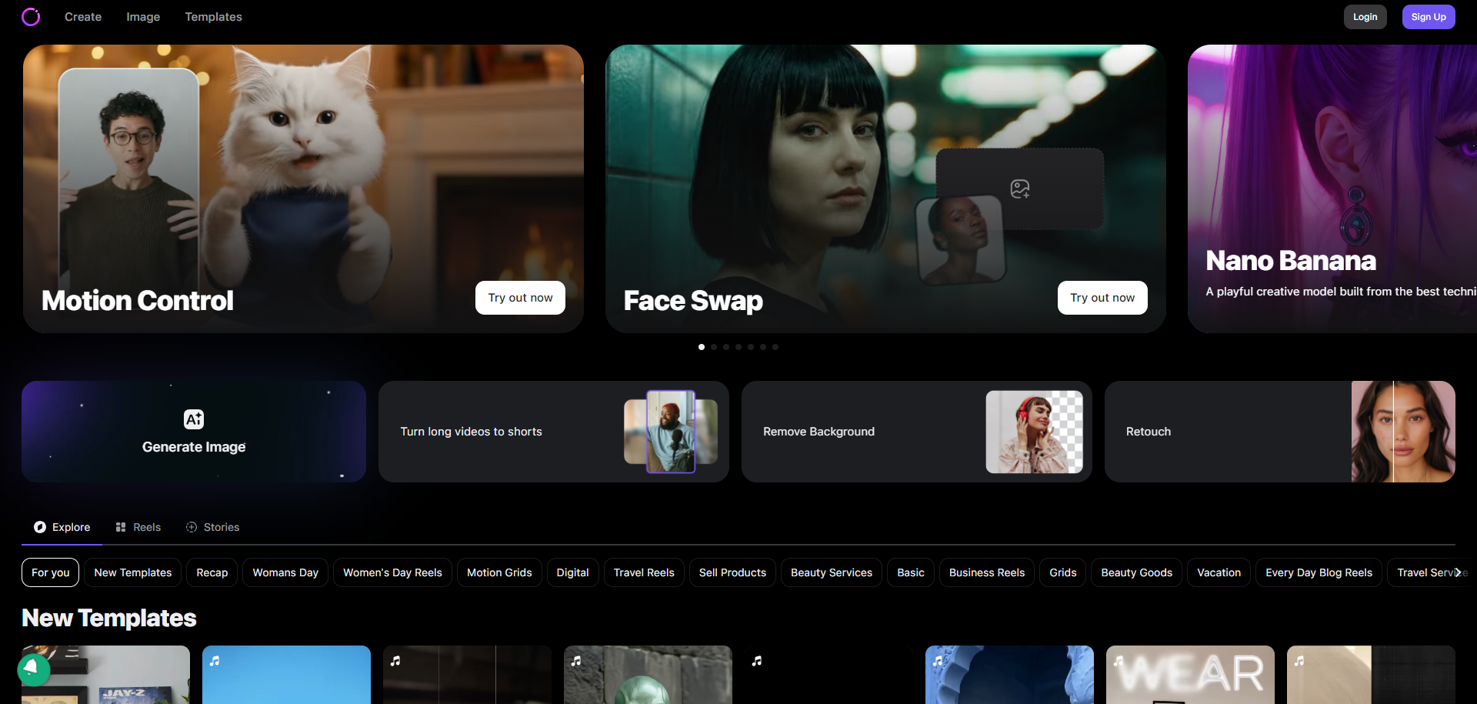Select the Motion Grids category chip
Image resolution: width=1477 pixels, height=704 pixels.
499,572
